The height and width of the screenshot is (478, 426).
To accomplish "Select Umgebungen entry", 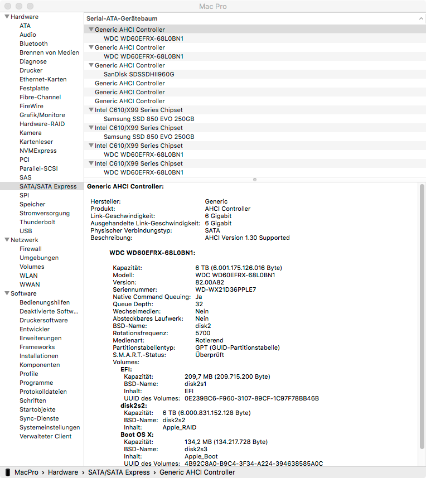I will 39,258.
